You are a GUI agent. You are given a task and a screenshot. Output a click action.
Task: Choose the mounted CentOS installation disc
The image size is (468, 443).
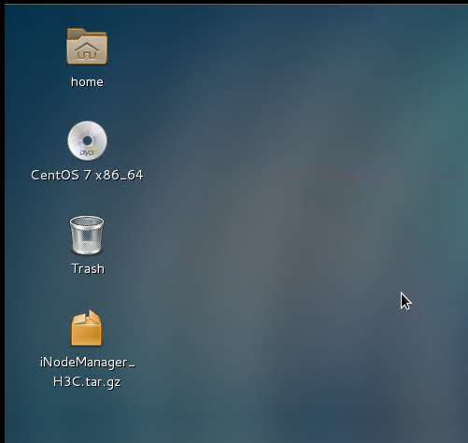tap(87, 140)
